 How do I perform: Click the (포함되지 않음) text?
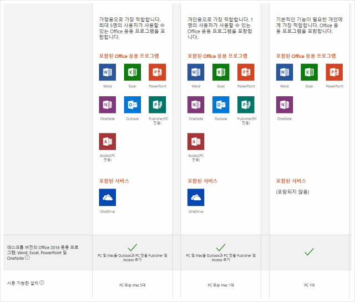coord(292,192)
